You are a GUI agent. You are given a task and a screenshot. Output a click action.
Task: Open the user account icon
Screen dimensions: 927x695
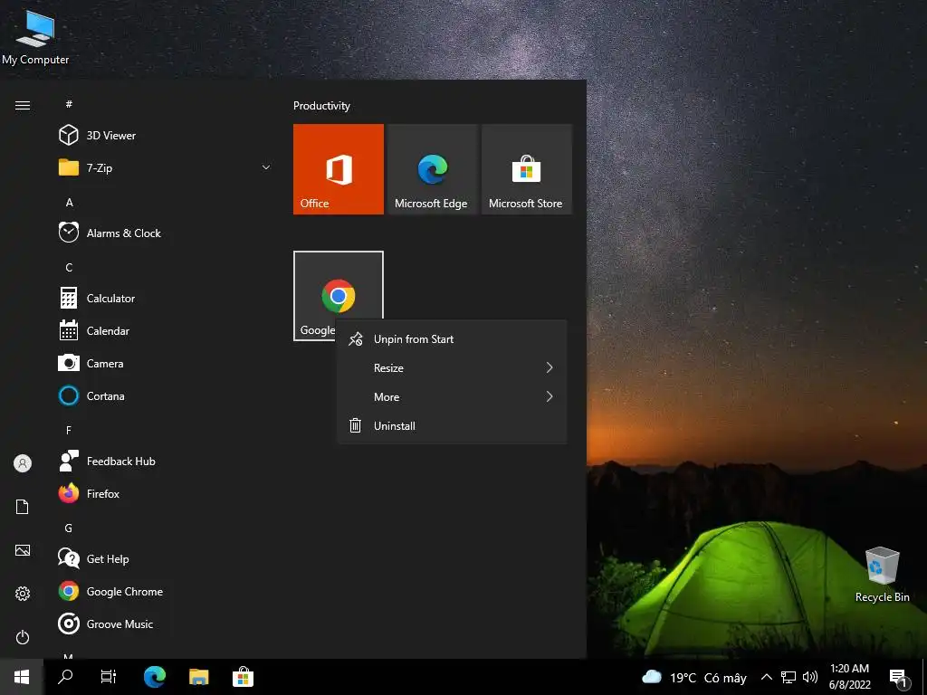[23, 463]
